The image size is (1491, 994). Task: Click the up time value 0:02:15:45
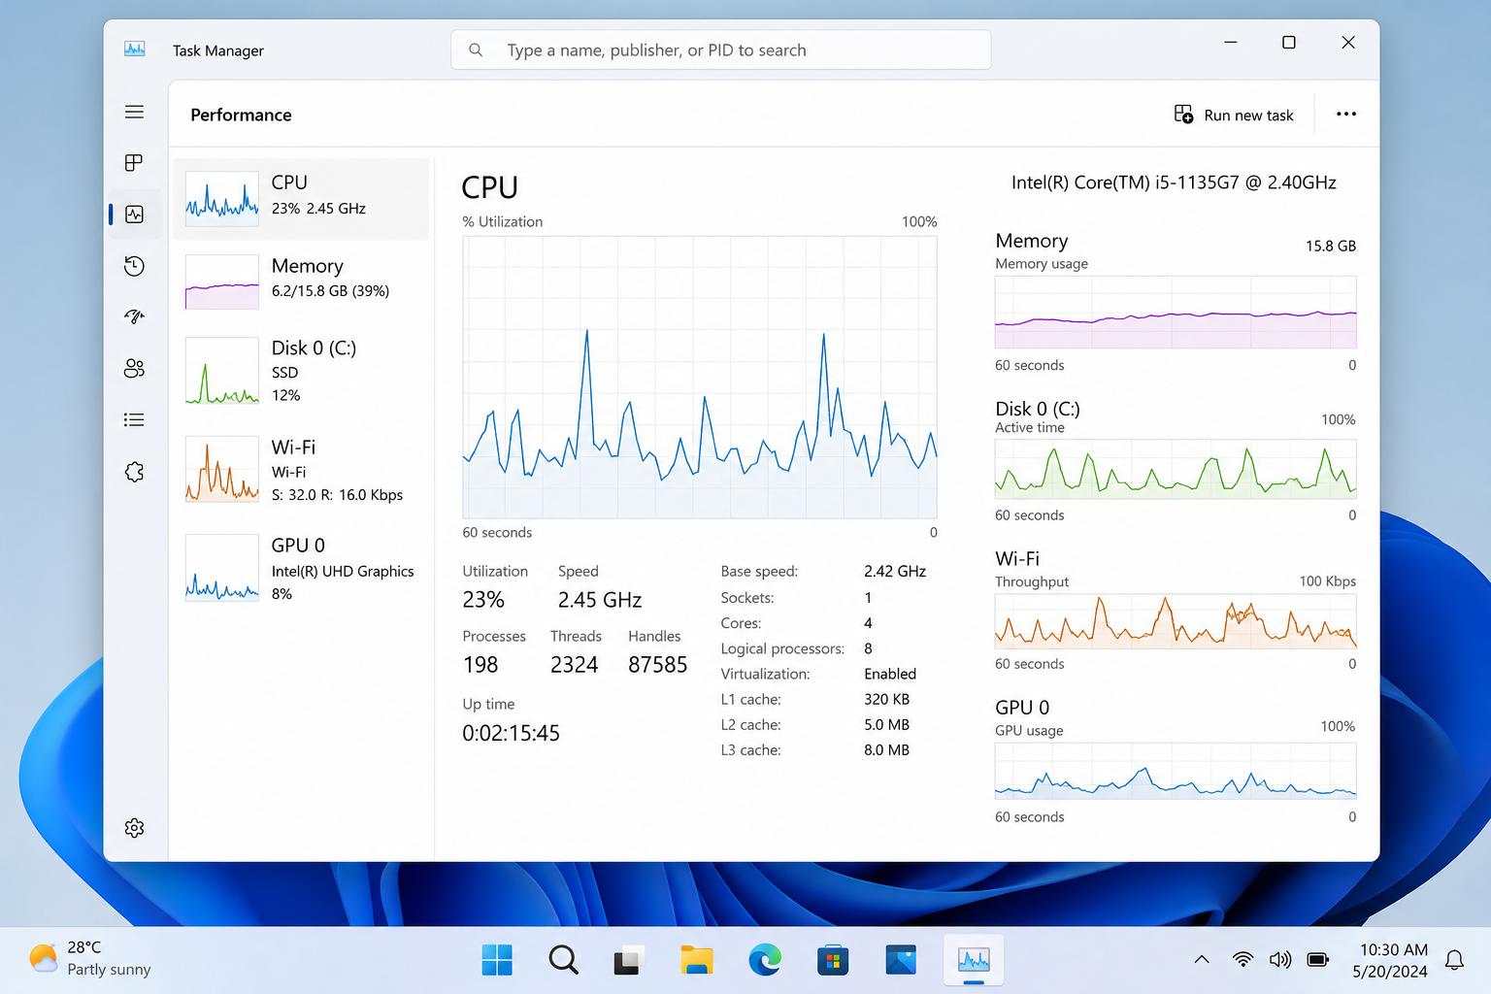coord(512,734)
